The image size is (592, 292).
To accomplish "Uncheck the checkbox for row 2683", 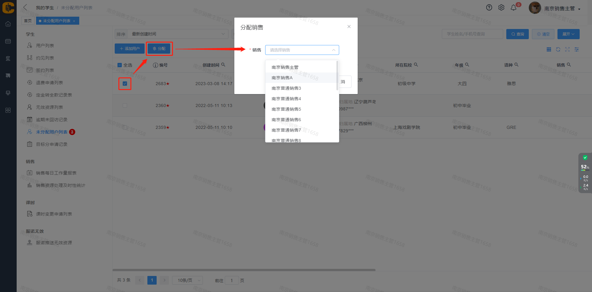I will tap(125, 84).
